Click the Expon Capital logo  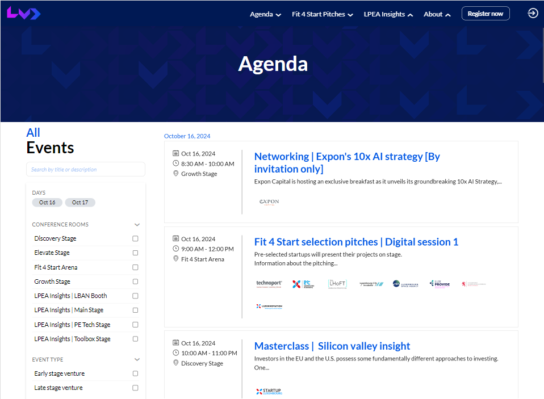click(x=269, y=201)
